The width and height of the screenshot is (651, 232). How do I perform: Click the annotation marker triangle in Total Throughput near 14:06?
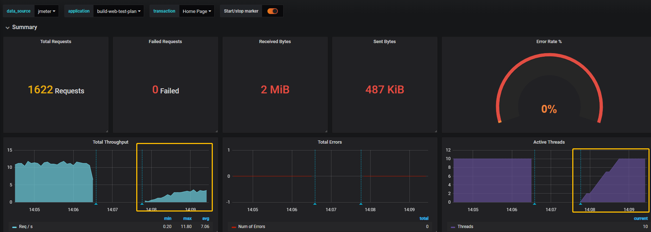coord(96,204)
